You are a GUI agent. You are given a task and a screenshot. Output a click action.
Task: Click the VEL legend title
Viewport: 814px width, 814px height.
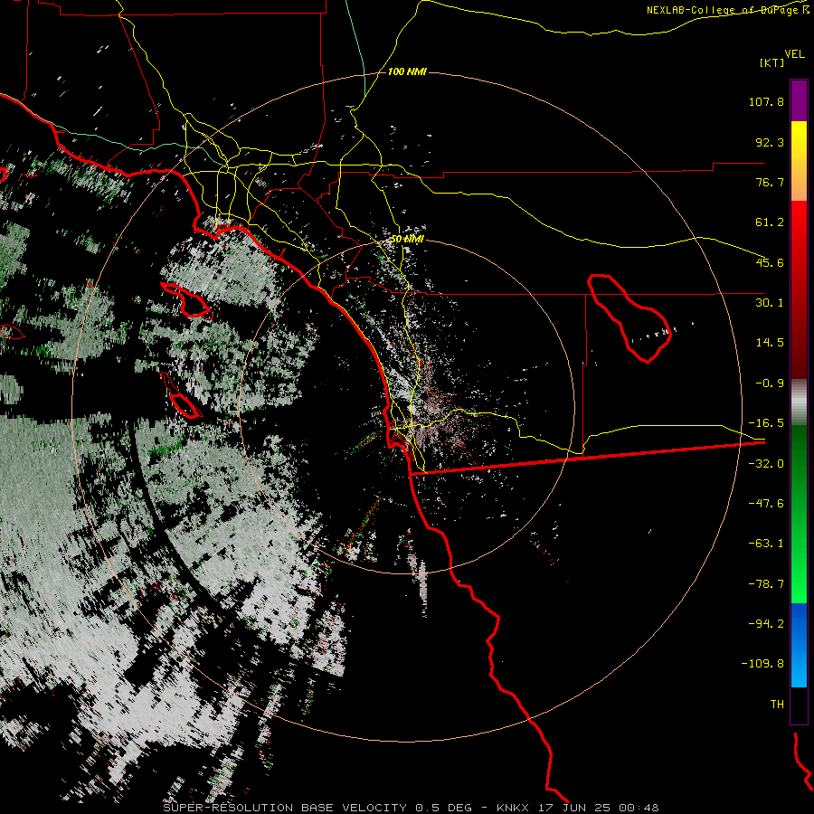pyautogui.click(x=794, y=54)
